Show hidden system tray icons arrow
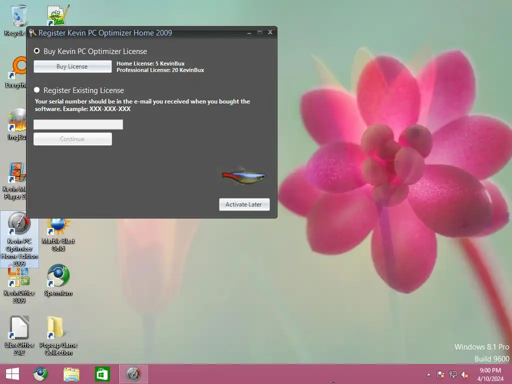This screenshot has width=512, height=384. click(428, 374)
